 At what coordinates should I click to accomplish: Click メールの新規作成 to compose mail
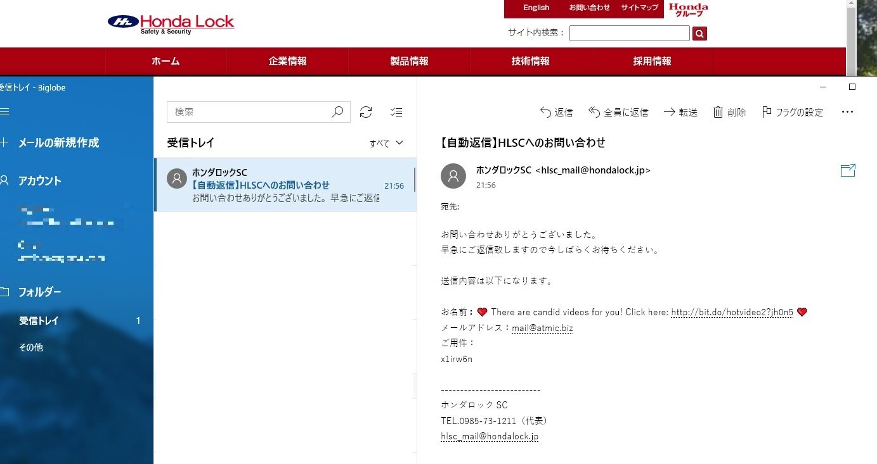[58, 143]
